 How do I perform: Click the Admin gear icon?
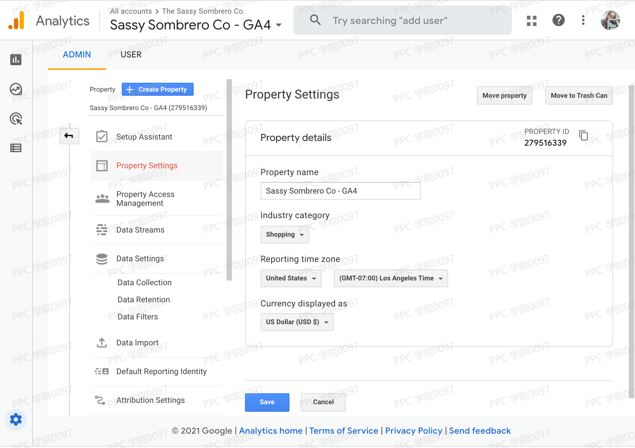(x=16, y=419)
